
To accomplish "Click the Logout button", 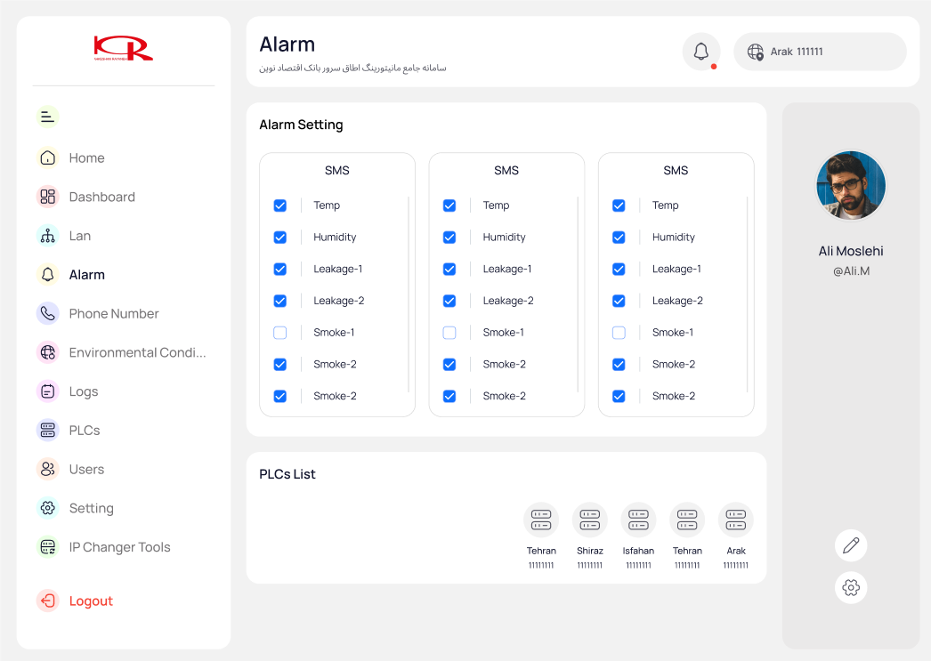I will 90,601.
